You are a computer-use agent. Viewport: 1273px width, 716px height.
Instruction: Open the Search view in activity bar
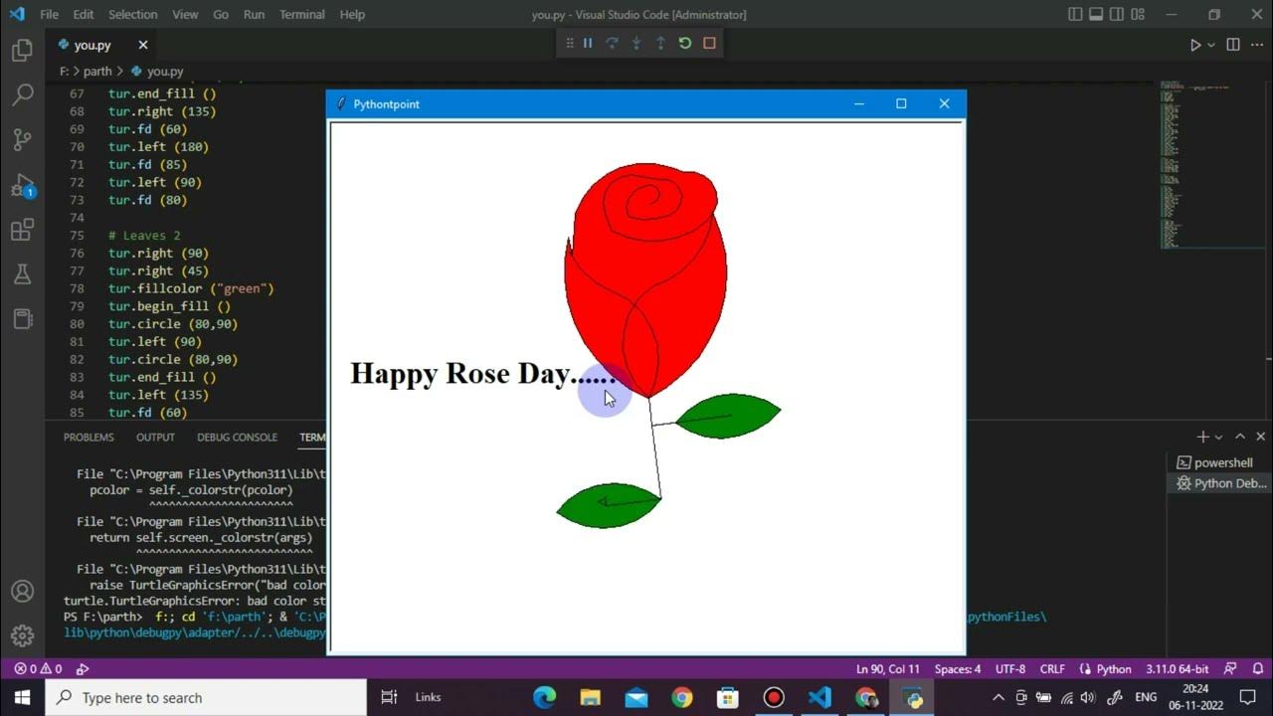click(22, 95)
